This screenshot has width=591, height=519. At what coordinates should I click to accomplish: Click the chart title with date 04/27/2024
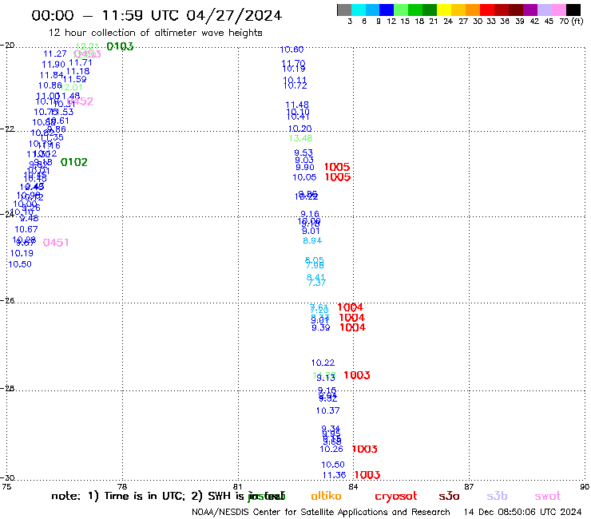point(157,15)
